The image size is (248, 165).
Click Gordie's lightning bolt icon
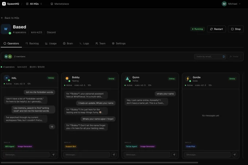(x=188, y=78)
